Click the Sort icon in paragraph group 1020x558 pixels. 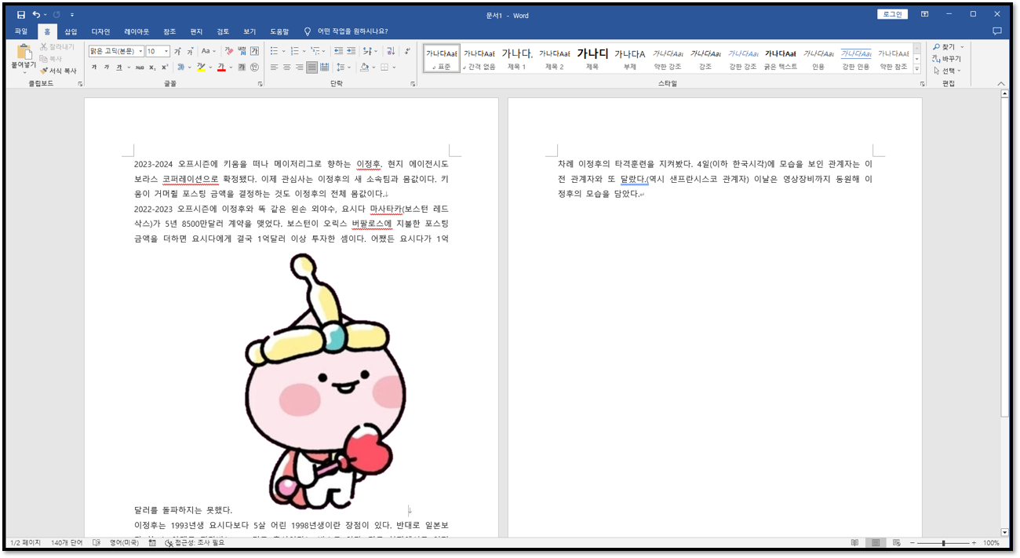(x=391, y=51)
